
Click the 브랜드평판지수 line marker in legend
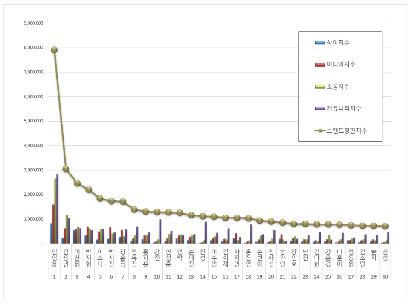320,131
